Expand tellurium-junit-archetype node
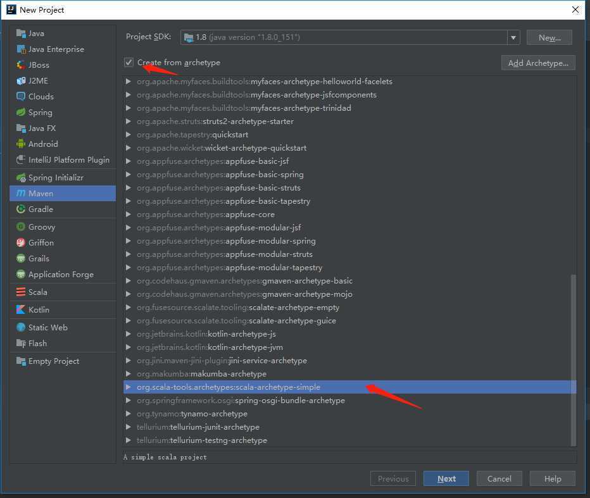 pyautogui.click(x=128, y=427)
